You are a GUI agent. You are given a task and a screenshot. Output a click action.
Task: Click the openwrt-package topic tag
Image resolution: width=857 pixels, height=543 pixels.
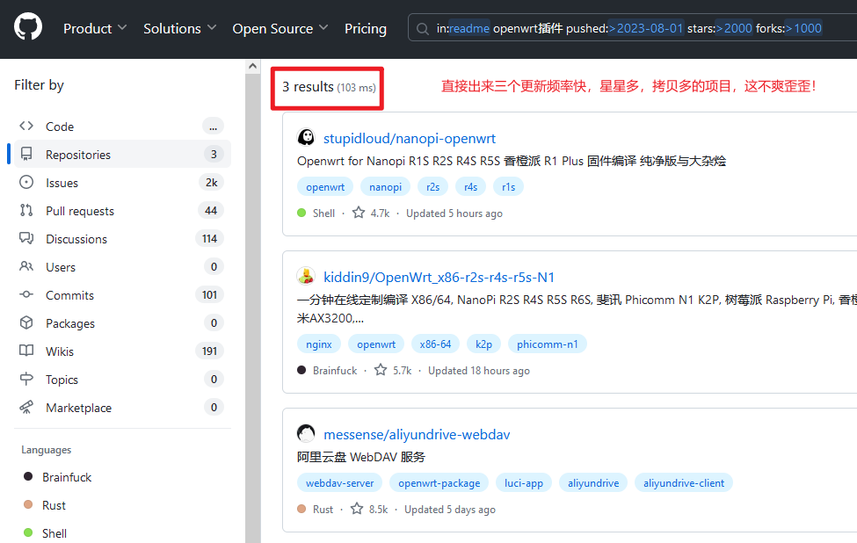[x=439, y=483]
